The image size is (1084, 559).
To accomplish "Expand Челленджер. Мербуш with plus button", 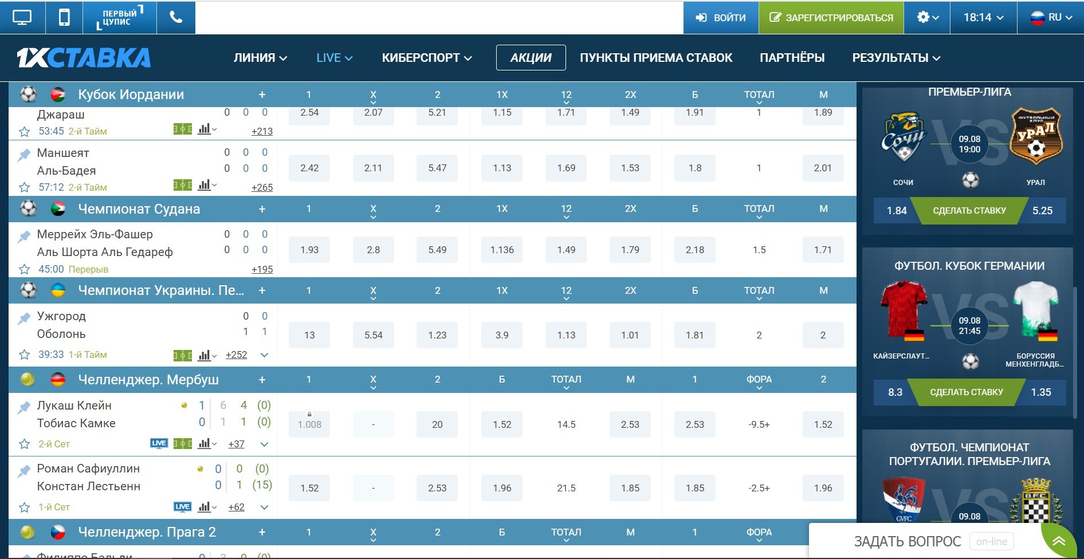I will click(262, 380).
